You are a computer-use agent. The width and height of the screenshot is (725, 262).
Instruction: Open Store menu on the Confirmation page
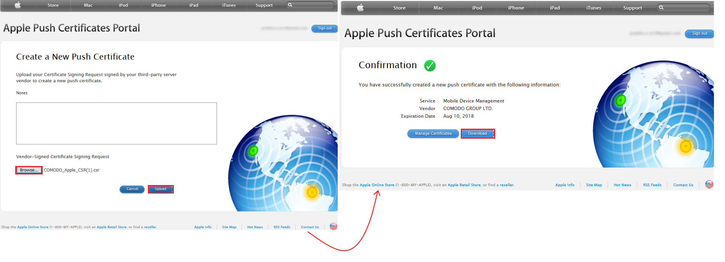point(399,8)
